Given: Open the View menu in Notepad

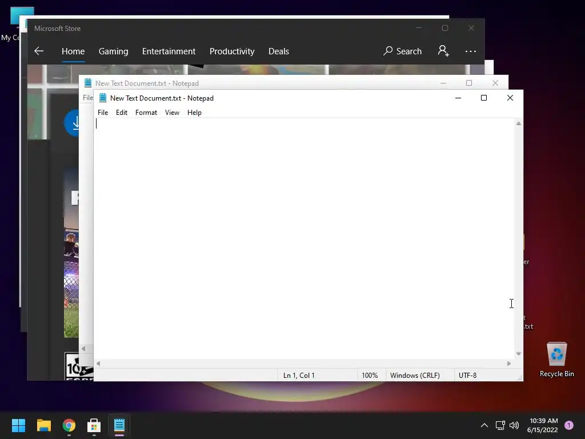Looking at the screenshot, I should [x=172, y=113].
